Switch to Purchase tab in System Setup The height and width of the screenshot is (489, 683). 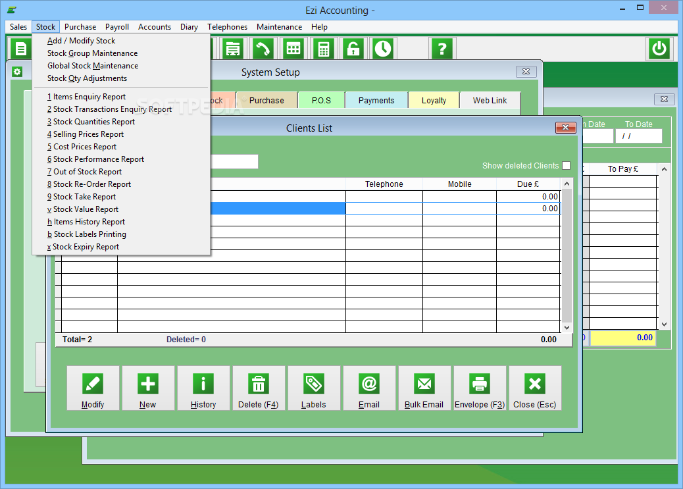click(266, 101)
